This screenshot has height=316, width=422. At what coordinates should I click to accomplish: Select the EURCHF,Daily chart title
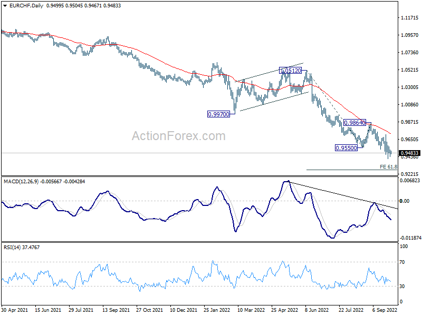click(x=26, y=6)
